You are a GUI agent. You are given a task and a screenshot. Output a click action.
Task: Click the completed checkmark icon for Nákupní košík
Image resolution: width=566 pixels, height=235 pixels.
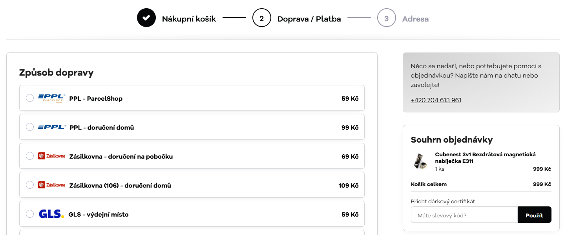(x=146, y=17)
